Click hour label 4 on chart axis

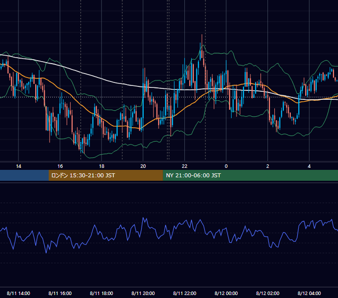pos(309,166)
